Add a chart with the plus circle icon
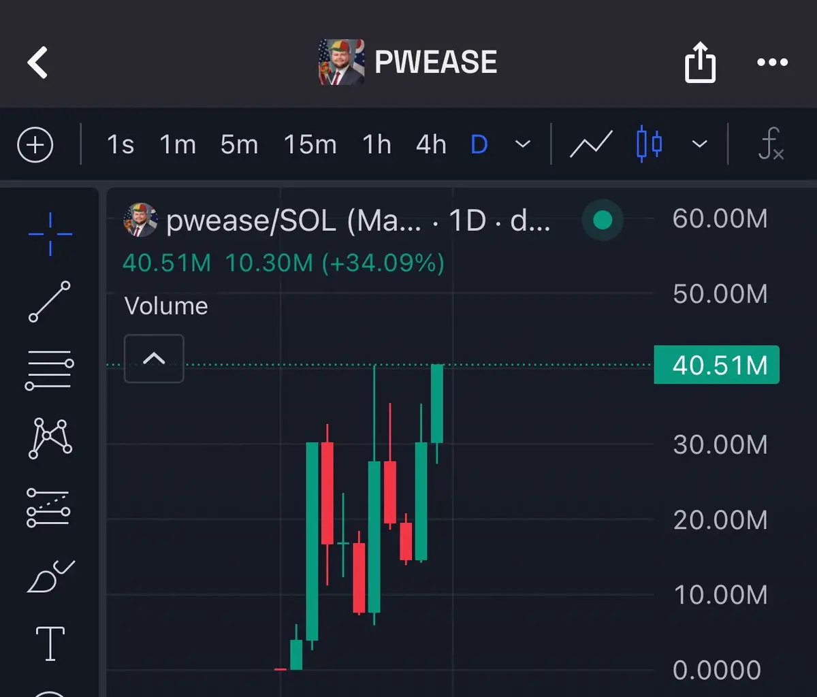The width and height of the screenshot is (817, 697). coord(35,145)
